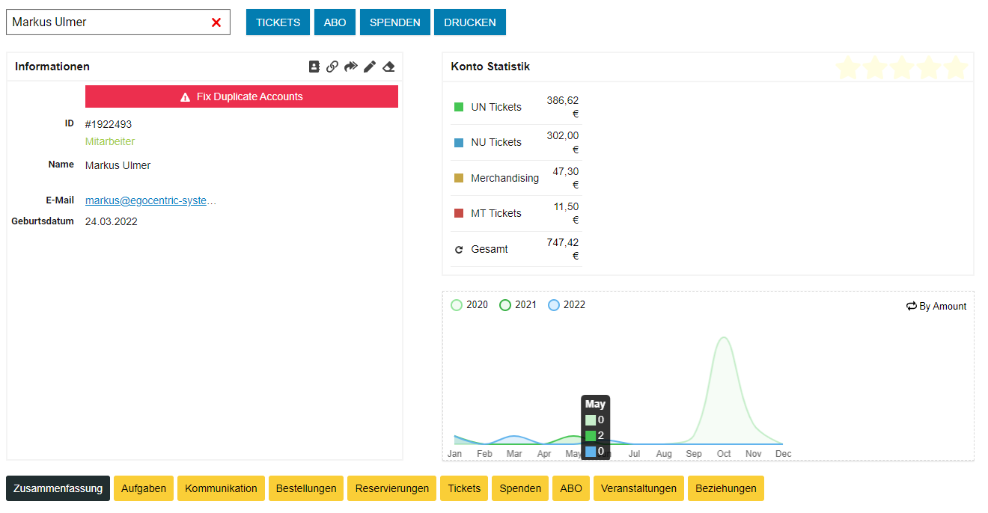Viewport: 988px width, 513px height.
Task: Open the markus@egocentric email link
Action: pyautogui.click(x=150, y=200)
